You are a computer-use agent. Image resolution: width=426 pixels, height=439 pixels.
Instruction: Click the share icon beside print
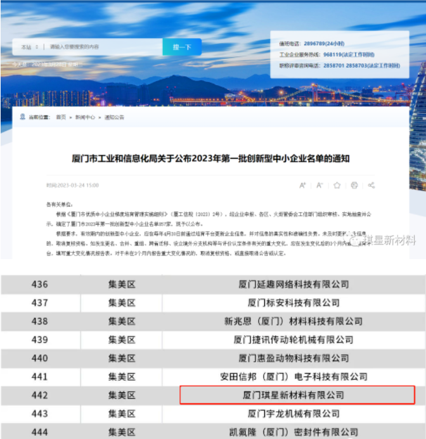371,185
